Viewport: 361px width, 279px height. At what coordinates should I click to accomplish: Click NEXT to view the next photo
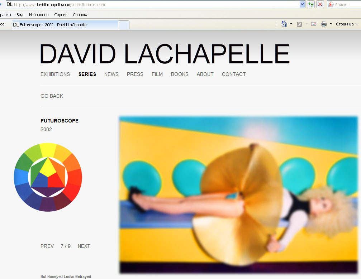pos(84,246)
